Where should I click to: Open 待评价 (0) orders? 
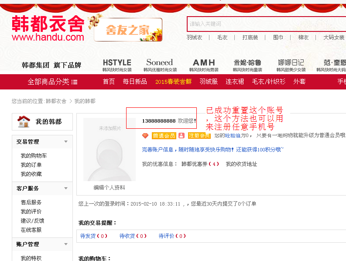point(172,236)
